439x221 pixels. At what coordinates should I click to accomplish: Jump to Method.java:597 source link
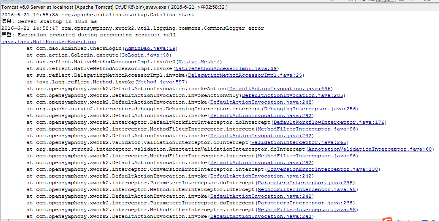(x=161, y=82)
